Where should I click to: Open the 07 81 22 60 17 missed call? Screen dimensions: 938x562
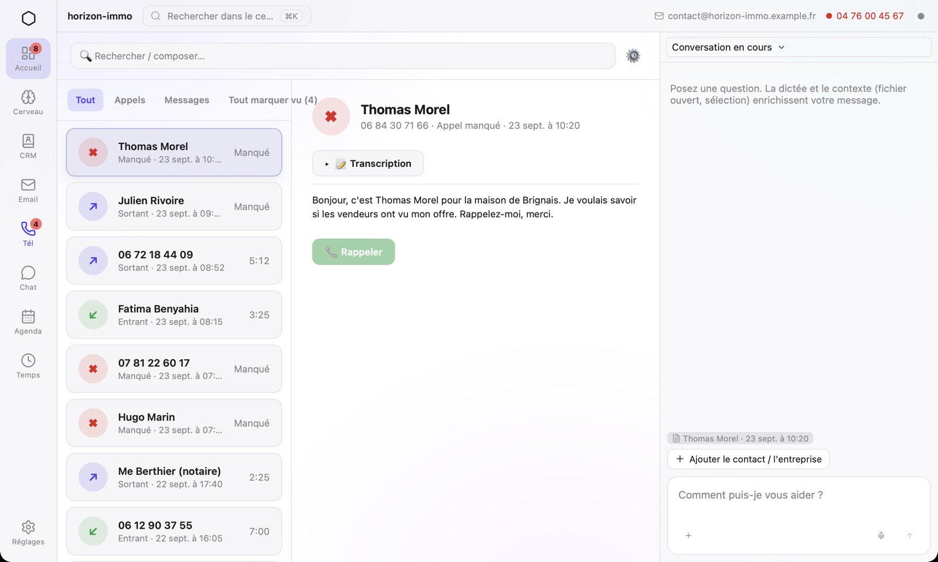174,369
